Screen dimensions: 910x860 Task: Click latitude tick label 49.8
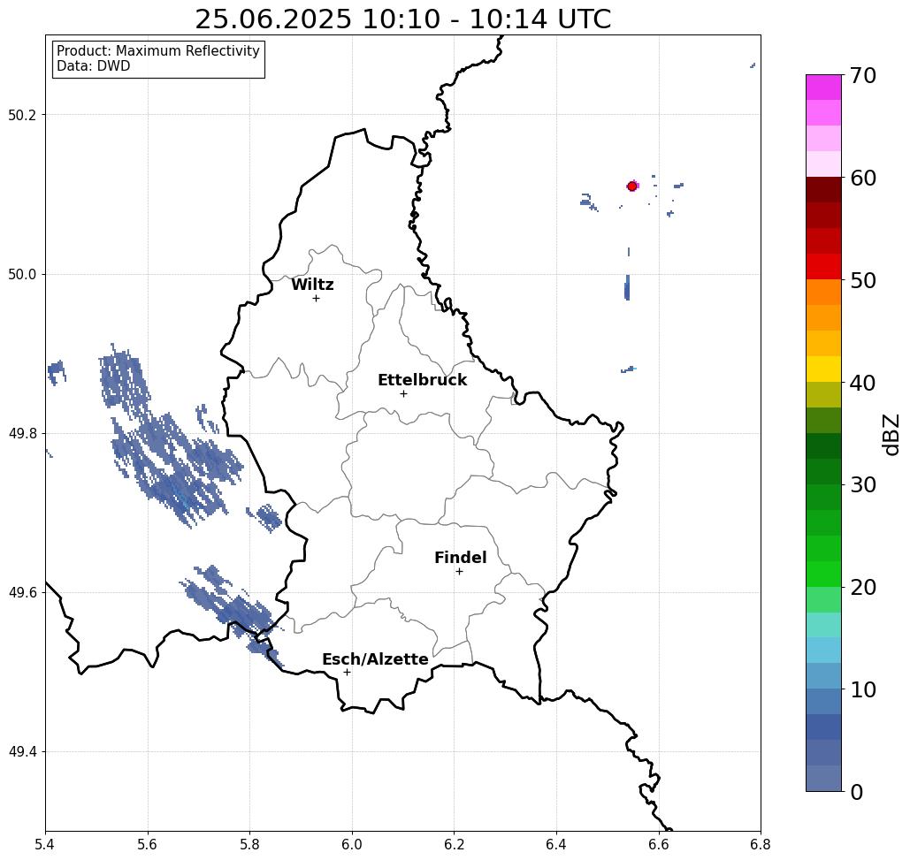click(22, 434)
